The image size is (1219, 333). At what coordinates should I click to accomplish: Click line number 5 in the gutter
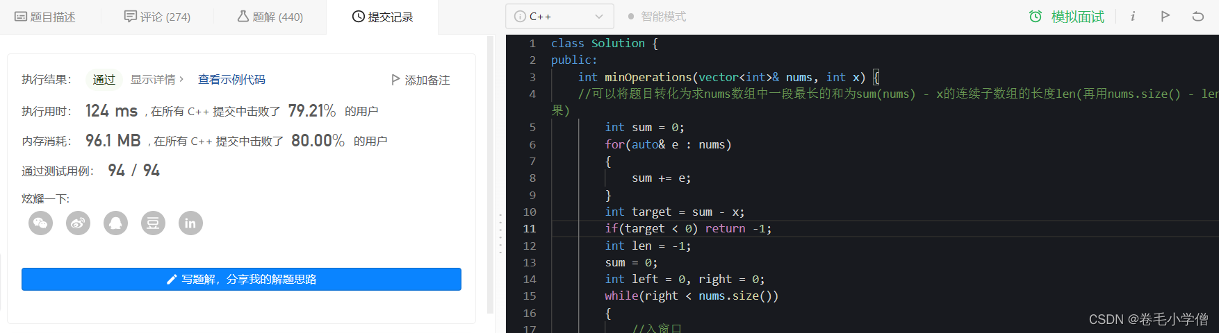[x=532, y=128]
